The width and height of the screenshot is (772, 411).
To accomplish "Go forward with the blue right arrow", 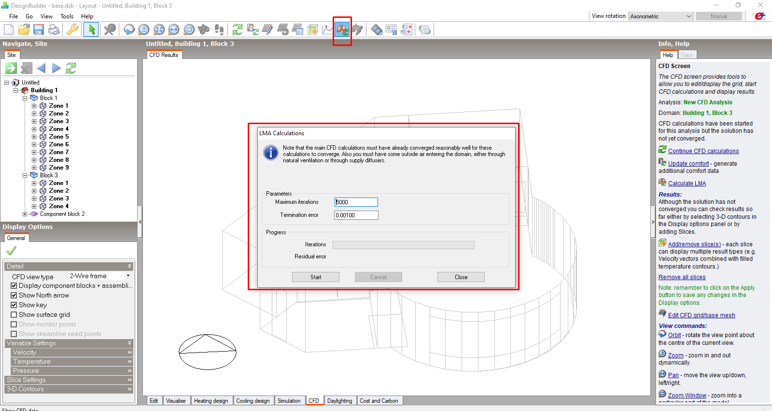I will coord(56,68).
